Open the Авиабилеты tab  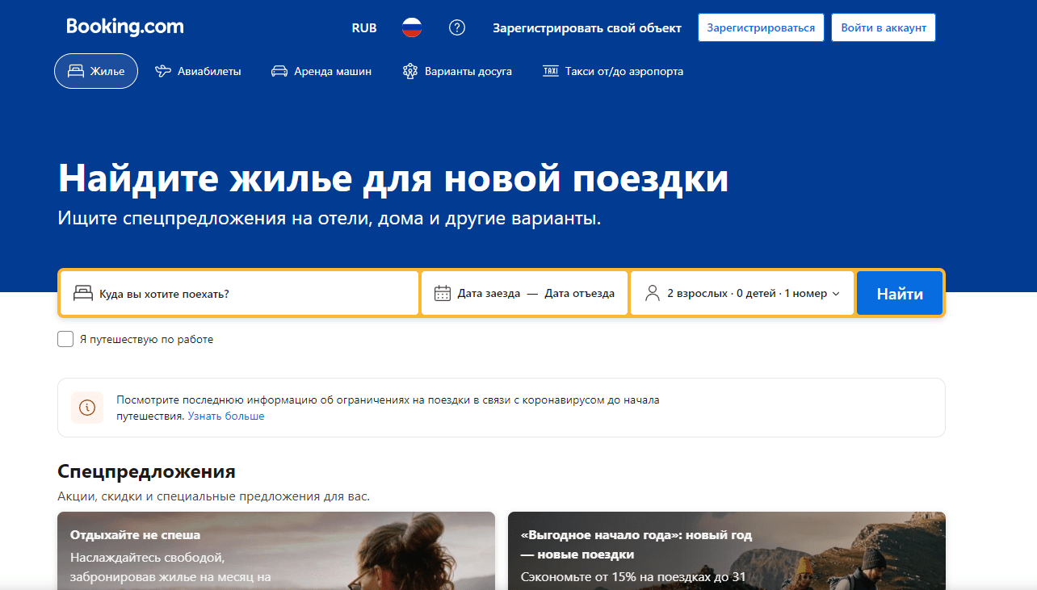198,71
